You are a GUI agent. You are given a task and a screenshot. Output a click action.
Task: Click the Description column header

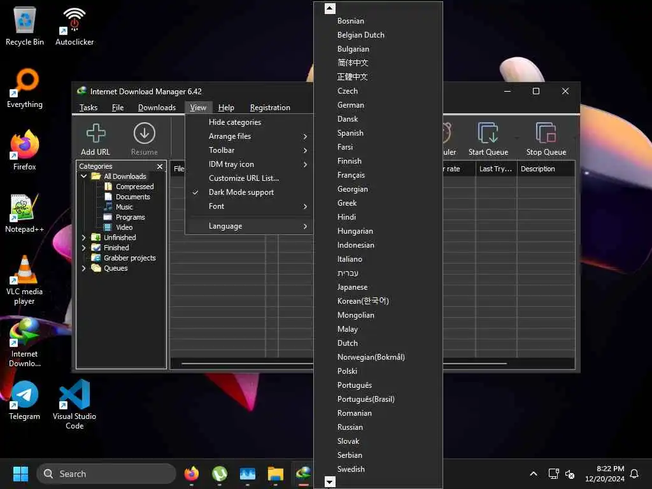pyautogui.click(x=546, y=169)
